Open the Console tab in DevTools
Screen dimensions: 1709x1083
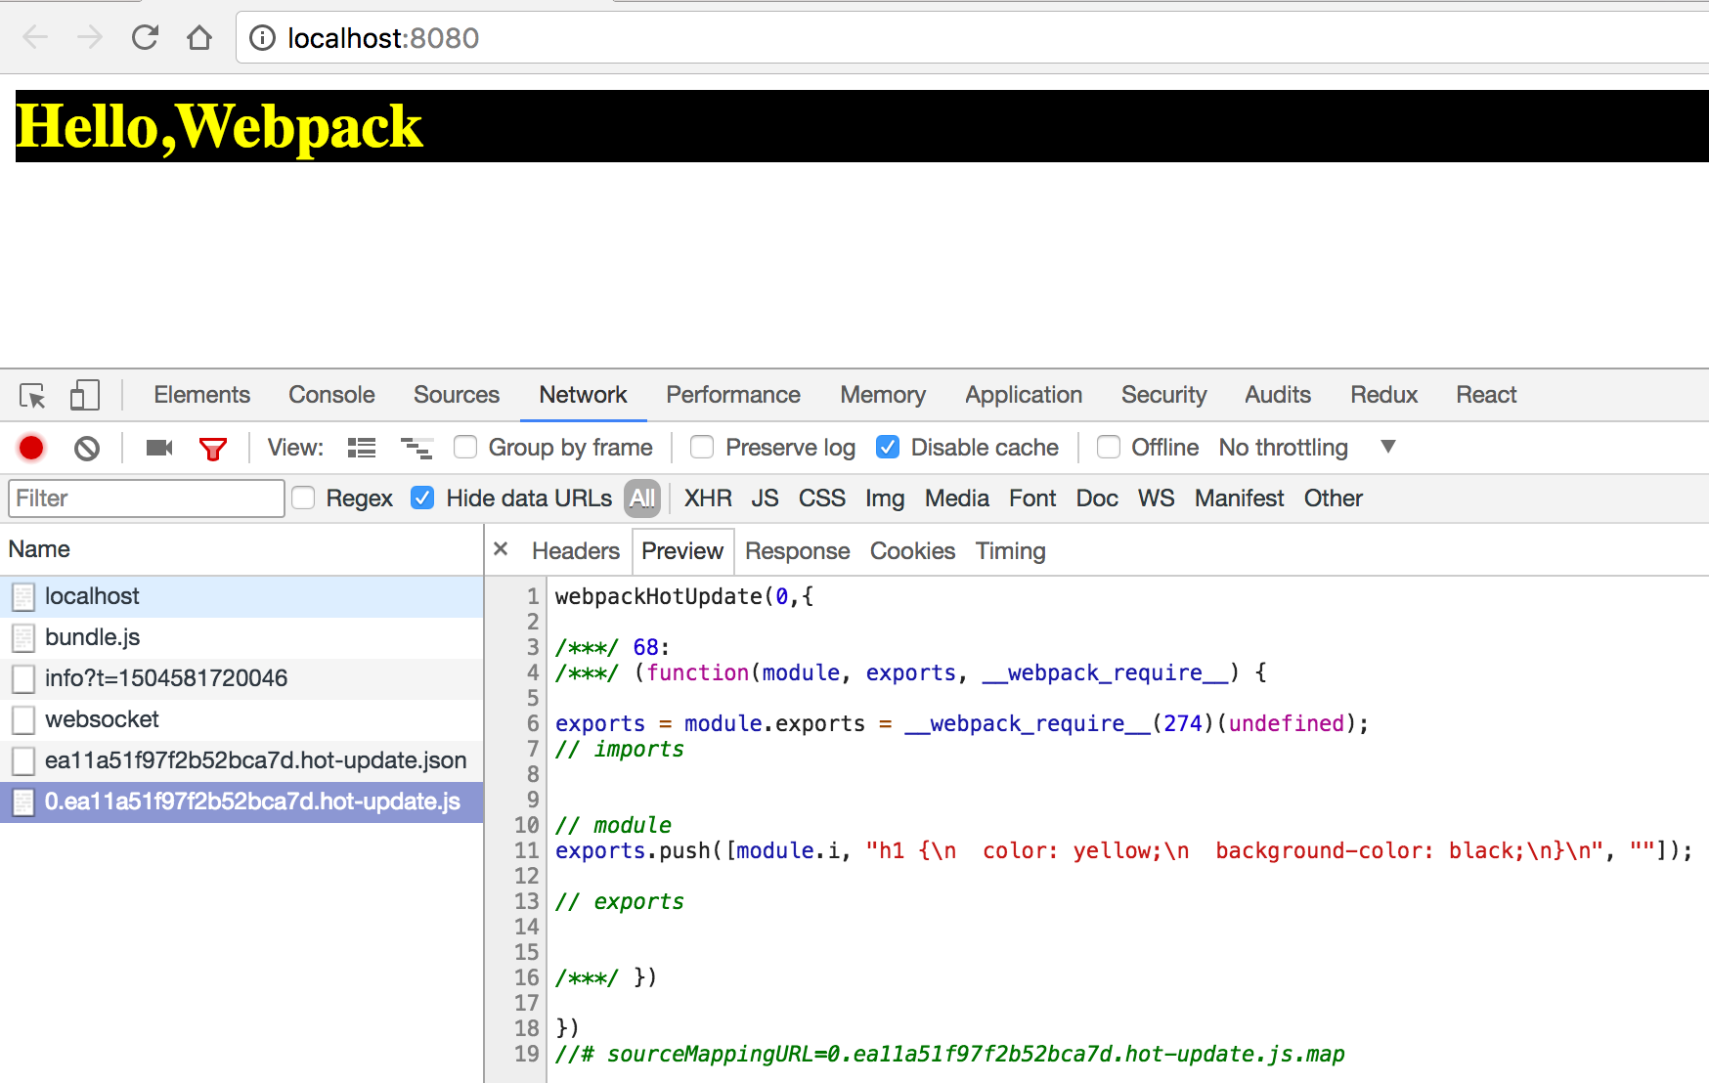pyautogui.click(x=331, y=395)
